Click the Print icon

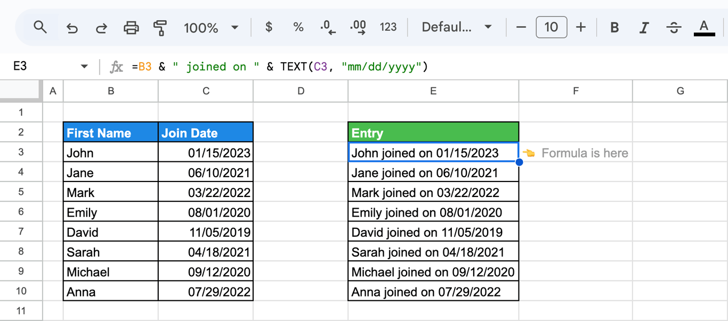click(x=131, y=28)
